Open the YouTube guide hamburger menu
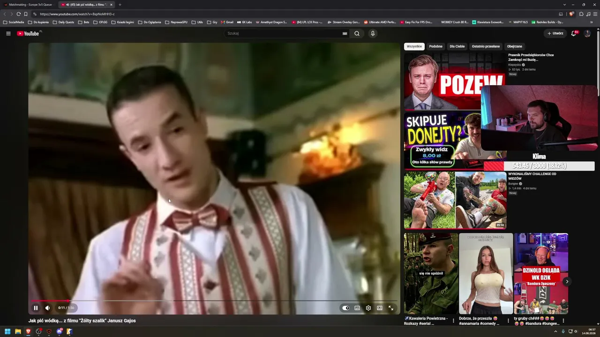600x337 pixels. click(x=8, y=33)
